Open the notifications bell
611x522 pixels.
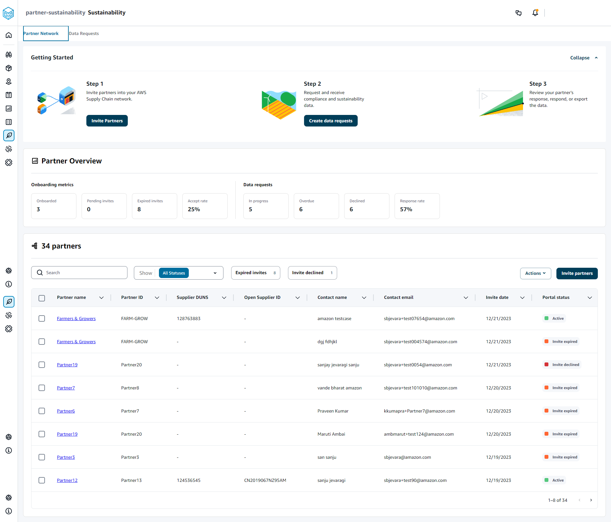click(x=535, y=13)
